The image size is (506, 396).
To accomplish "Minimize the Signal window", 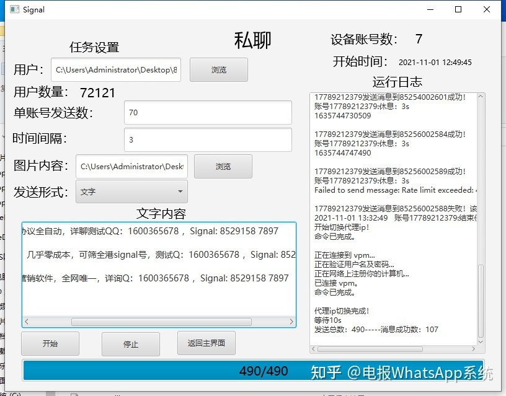I will pyautogui.click(x=430, y=9).
